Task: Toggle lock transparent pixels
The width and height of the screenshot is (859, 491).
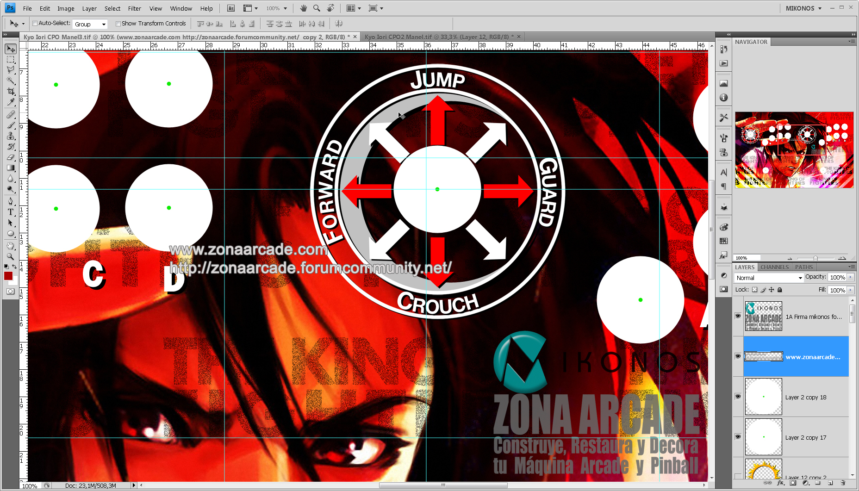Action: click(x=754, y=290)
